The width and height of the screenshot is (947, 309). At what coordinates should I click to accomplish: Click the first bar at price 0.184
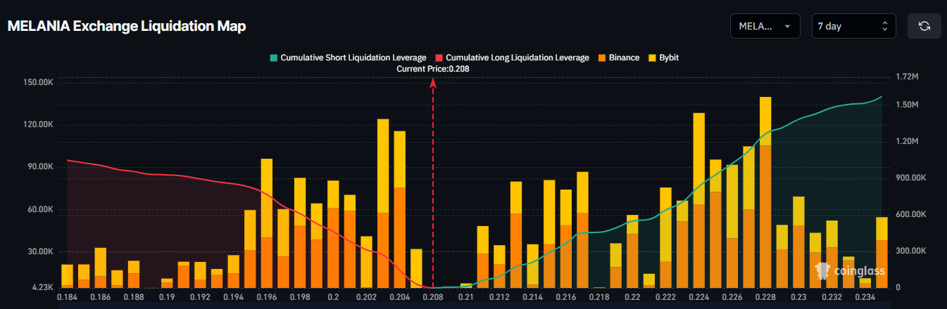point(68,276)
